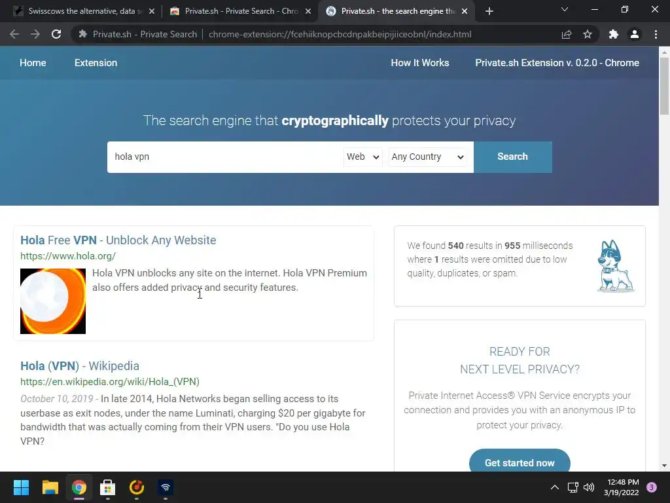This screenshot has height=503, width=670.
Task: Click the 'Private Internet Access® VPN Service' ad paragraph
Action: pyautogui.click(x=520, y=410)
